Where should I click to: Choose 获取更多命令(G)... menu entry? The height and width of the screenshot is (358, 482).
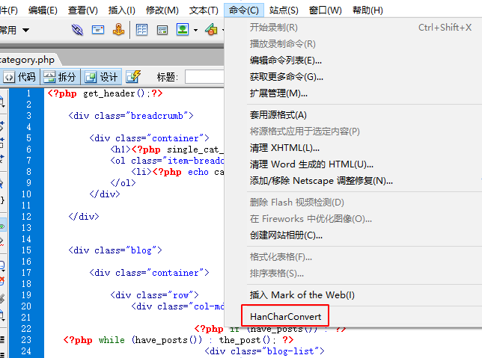(x=286, y=77)
